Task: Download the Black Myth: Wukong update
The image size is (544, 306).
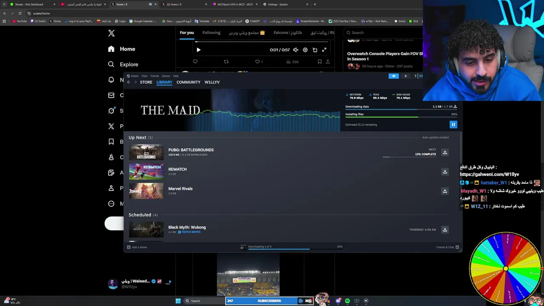Action: [x=445, y=229]
